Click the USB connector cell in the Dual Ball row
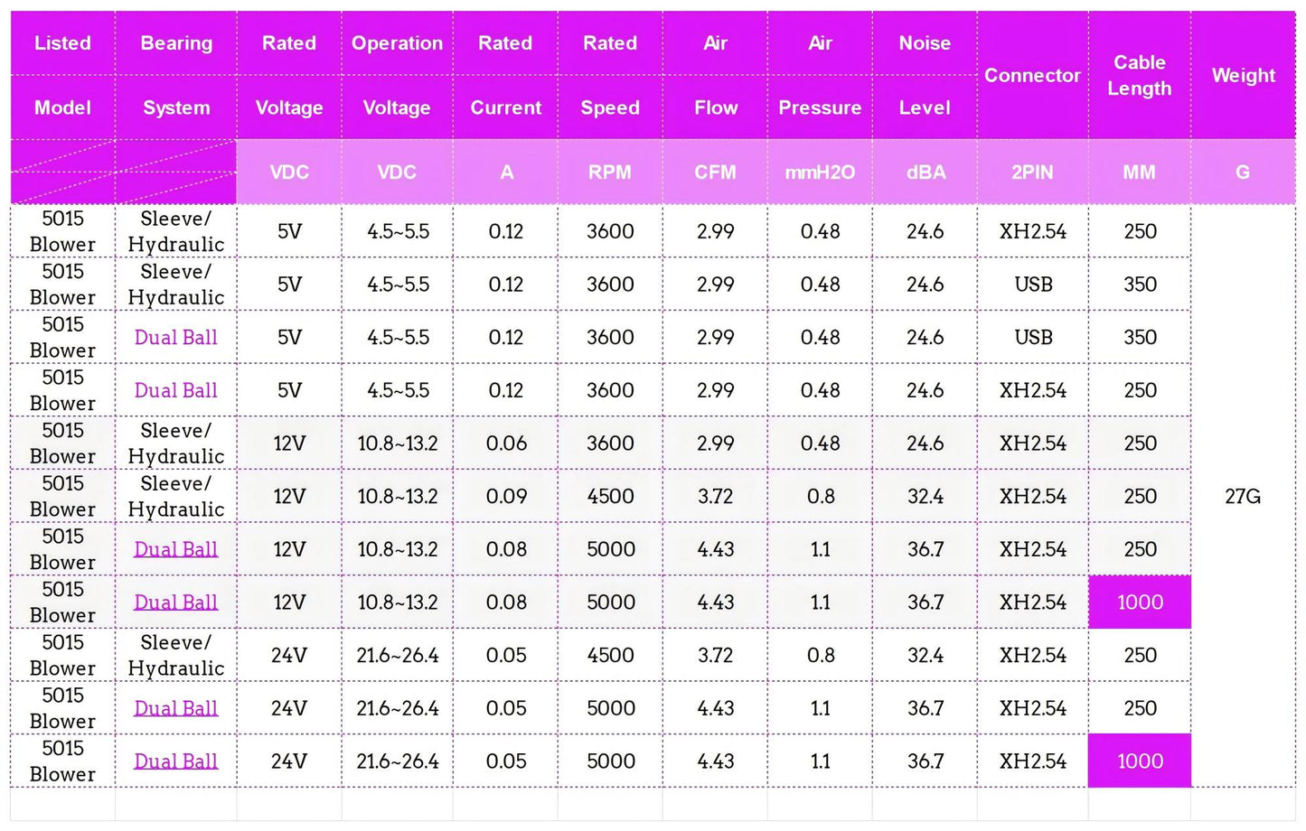Viewport: 1306px width, 831px height. (x=1033, y=338)
